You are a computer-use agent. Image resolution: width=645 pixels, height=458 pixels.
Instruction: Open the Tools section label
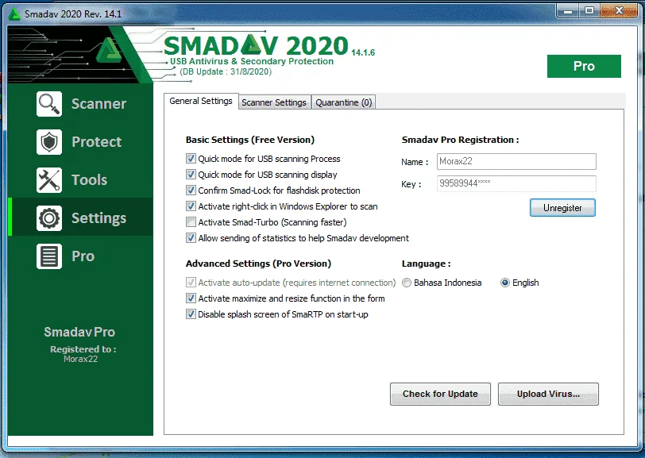(89, 180)
